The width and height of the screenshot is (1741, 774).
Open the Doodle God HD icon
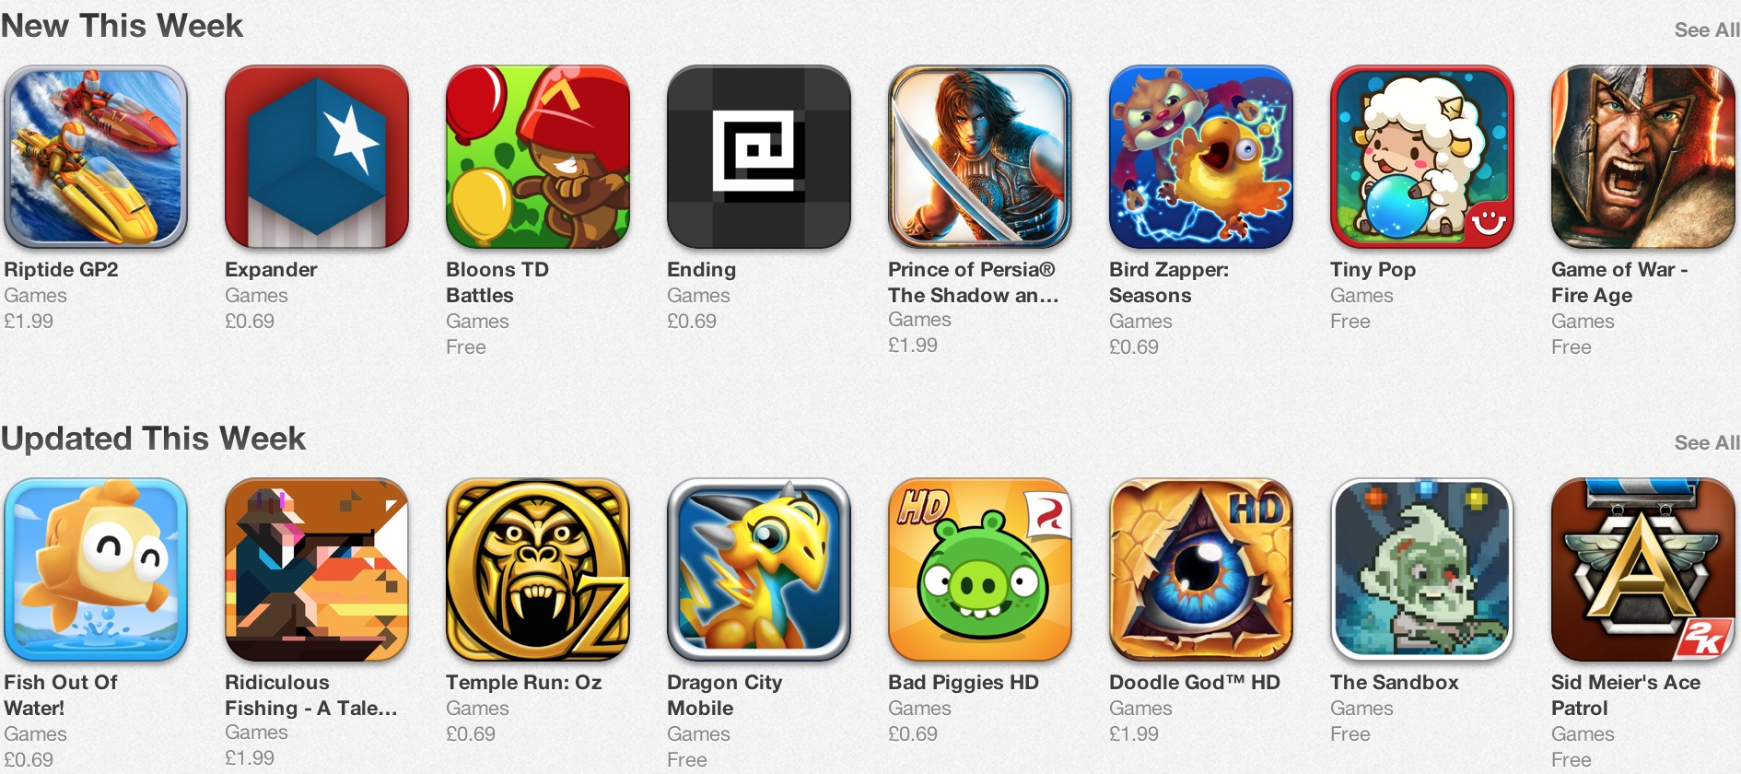(1201, 569)
